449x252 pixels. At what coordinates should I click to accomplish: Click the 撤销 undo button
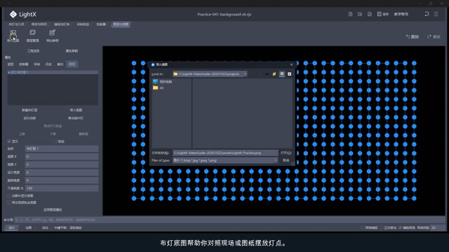click(x=413, y=36)
